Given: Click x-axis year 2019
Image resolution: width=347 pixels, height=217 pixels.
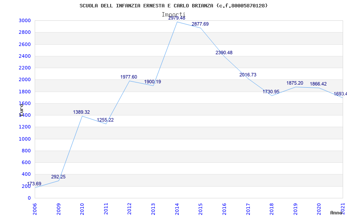Looking at the screenshot, I should pos(295,209).
